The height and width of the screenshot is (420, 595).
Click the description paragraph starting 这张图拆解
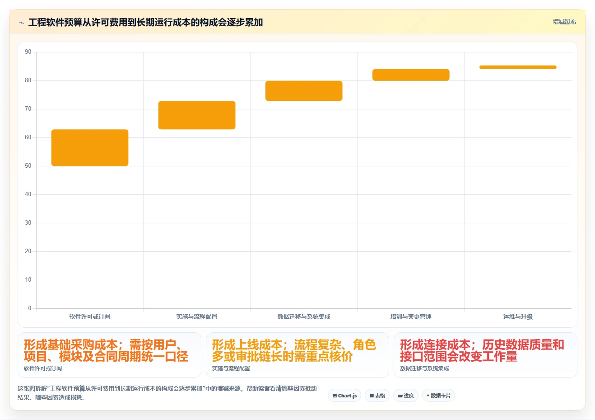(x=167, y=393)
